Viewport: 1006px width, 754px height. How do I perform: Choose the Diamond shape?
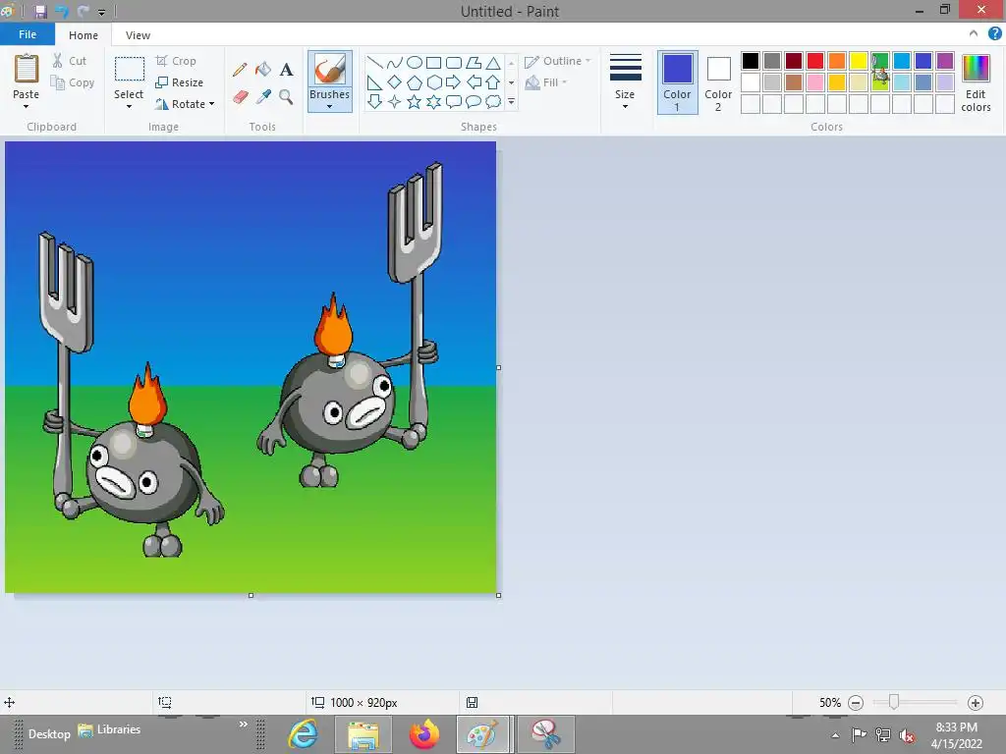coord(395,82)
